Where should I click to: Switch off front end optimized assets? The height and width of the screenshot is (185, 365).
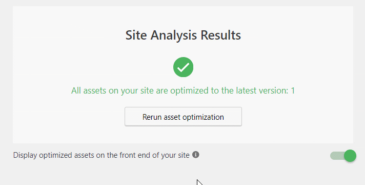(343, 156)
